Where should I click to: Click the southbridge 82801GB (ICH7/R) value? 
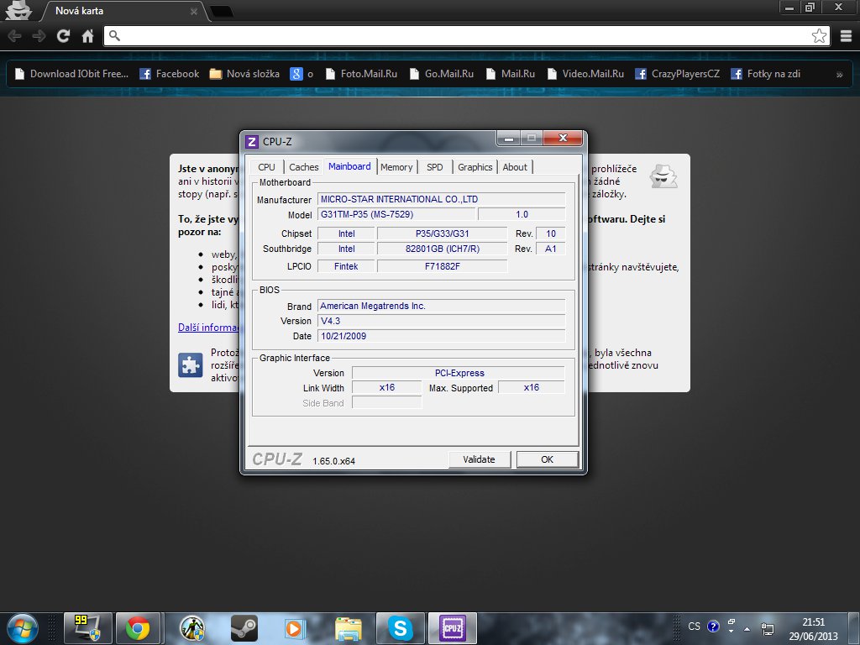[442, 249]
